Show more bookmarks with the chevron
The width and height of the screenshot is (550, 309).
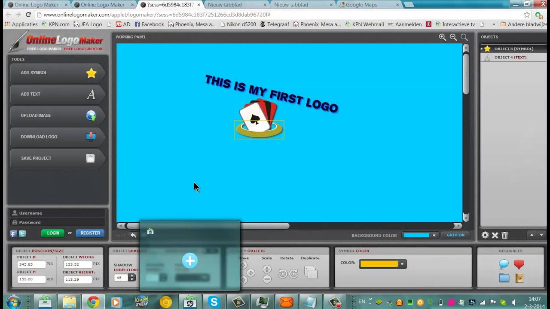pos(493,24)
